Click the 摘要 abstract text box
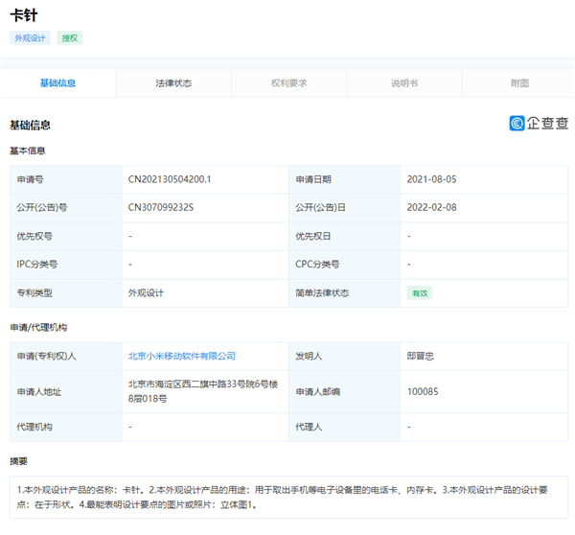The image size is (575, 535). click(287, 497)
